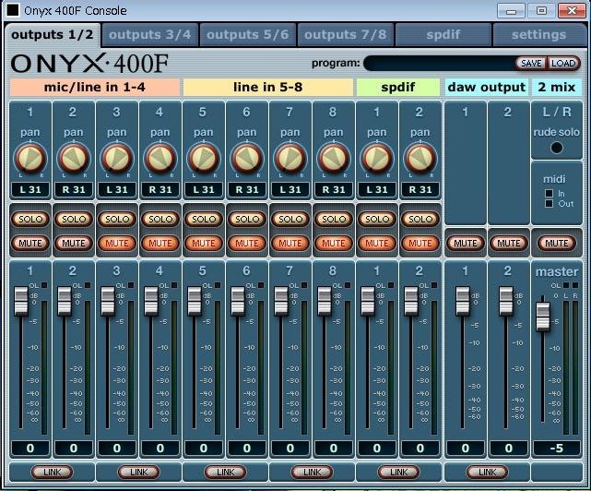Viewport: 591px width, 491px height.
Task: Solo line in channel 5
Action: coord(204,219)
